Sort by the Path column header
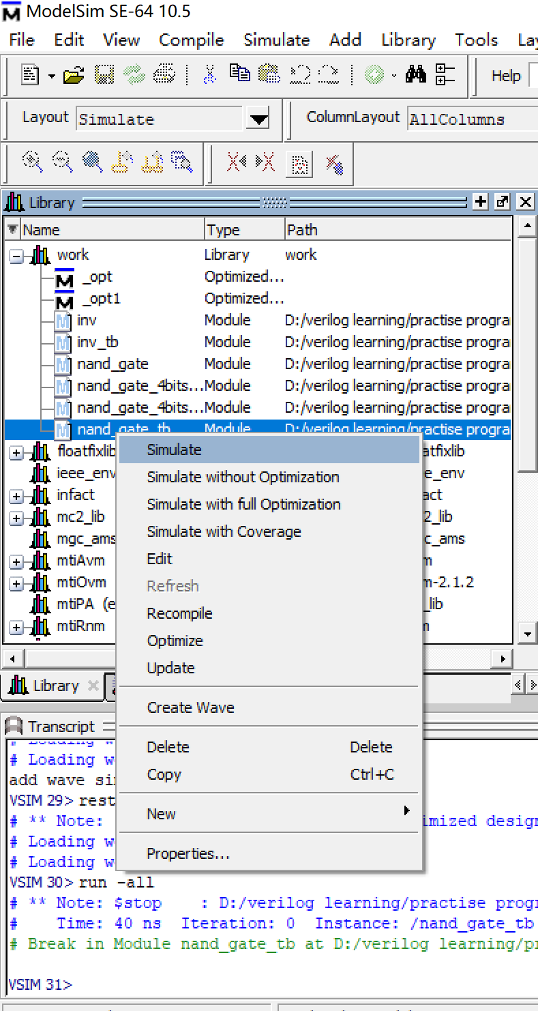The image size is (538, 1011). pyautogui.click(x=398, y=230)
